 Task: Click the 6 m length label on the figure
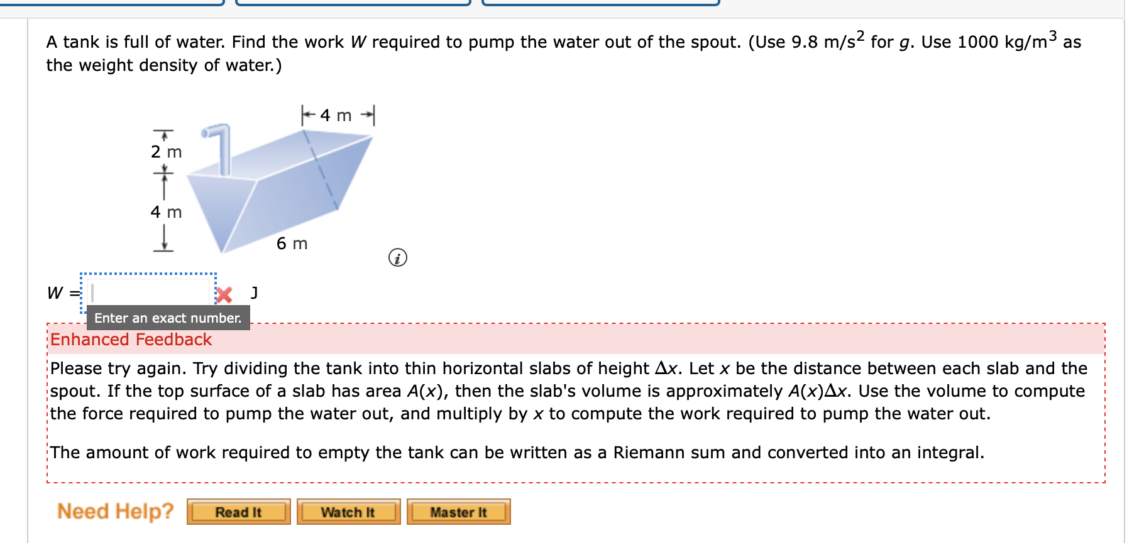click(x=293, y=244)
